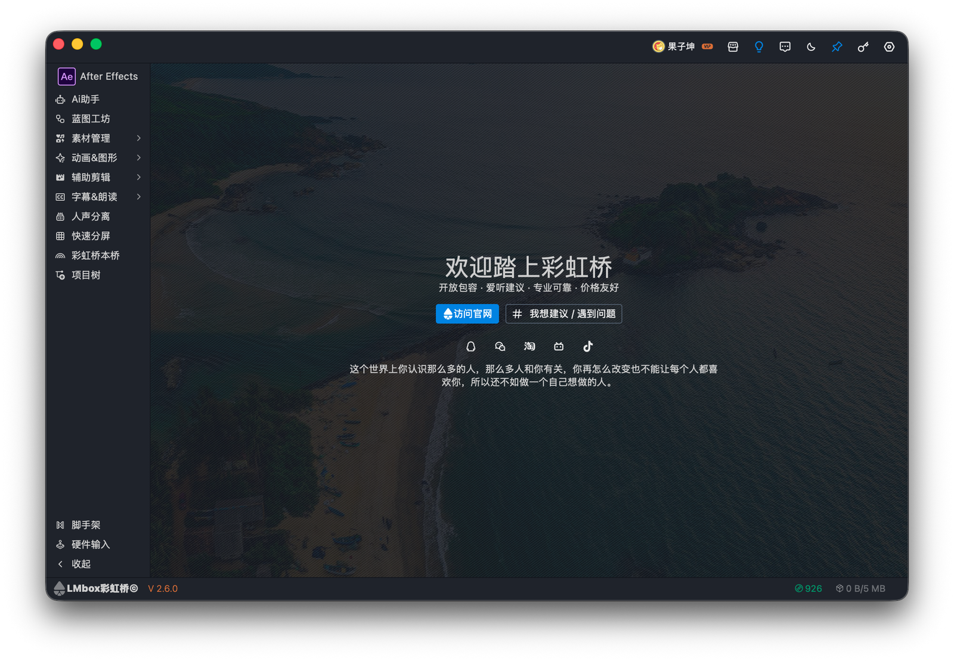The image size is (954, 661).
Task: Click the QQ penguin social icon
Action: 470,346
